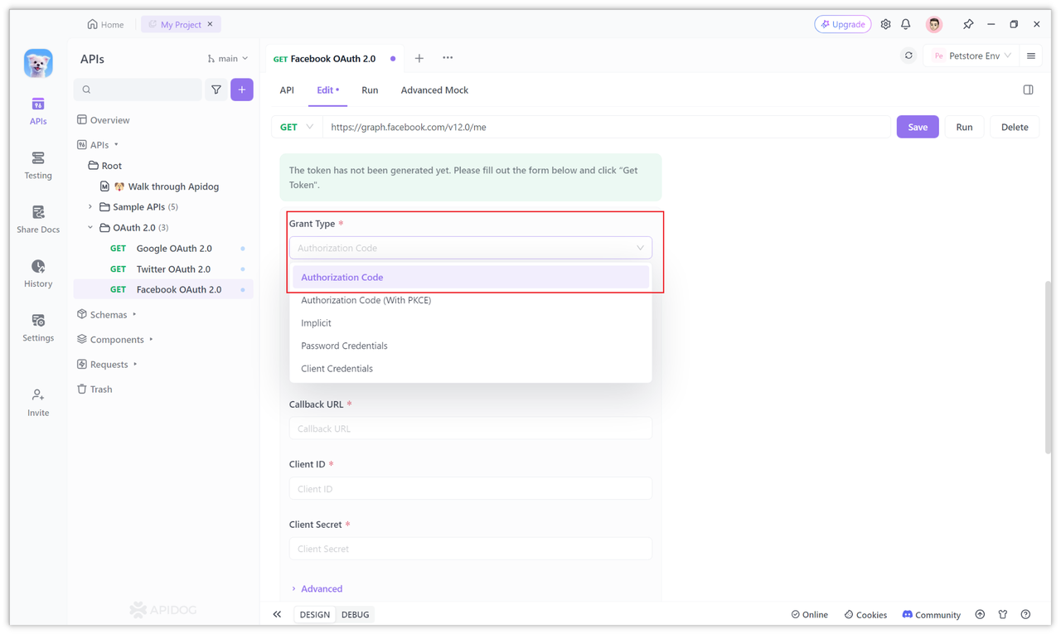This screenshot has width=1061, height=634.
Task: Switch to Advanced Mock tab
Action: pos(434,90)
